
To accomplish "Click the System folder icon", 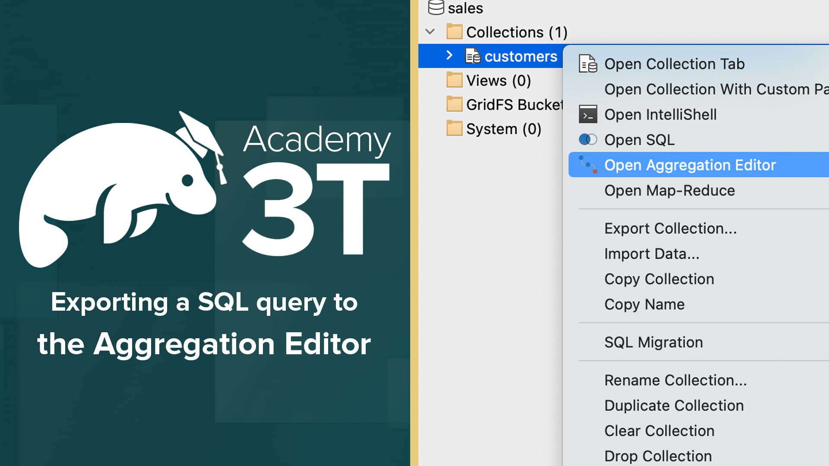I will click(454, 128).
